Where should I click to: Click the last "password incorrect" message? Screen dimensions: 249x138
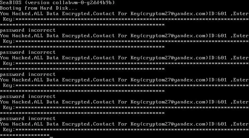pos(28,119)
